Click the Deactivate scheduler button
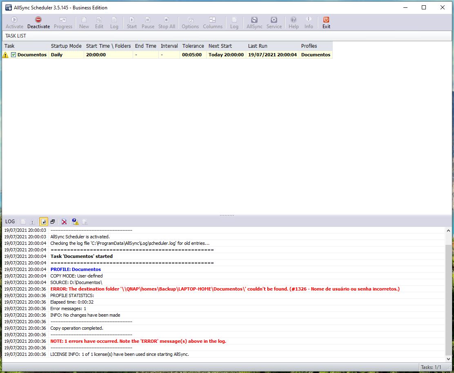Screen dimensions: 454x373 pos(38,22)
